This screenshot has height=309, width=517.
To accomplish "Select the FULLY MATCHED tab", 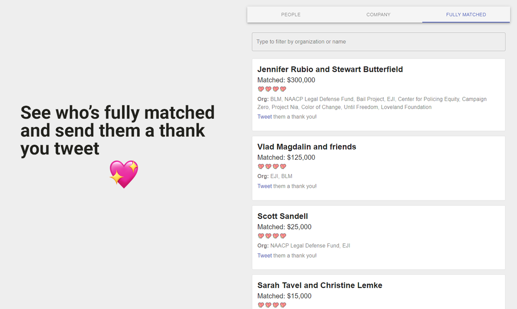I will pos(466,15).
